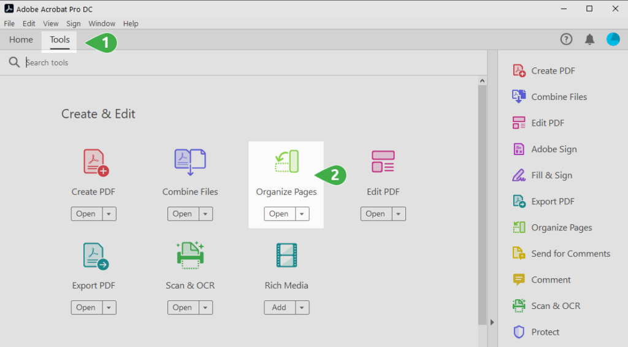Click Adobe Sign icon in right sidebar
The height and width of the screenshot is (347, 628).
point(519,149)
